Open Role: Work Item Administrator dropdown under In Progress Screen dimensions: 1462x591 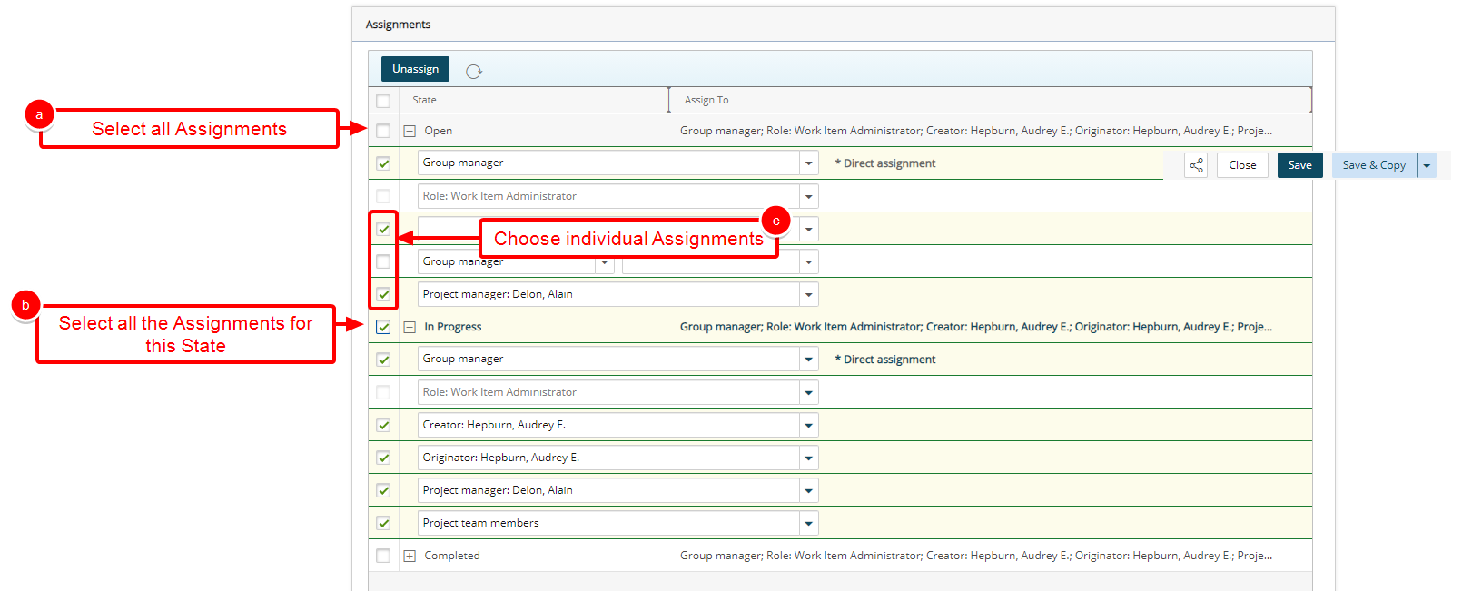[x=808, y=392]
